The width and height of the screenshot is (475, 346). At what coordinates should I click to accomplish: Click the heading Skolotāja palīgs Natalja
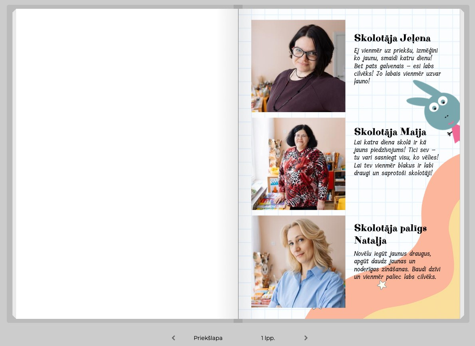pyautogui.click(x=390, y=234)
